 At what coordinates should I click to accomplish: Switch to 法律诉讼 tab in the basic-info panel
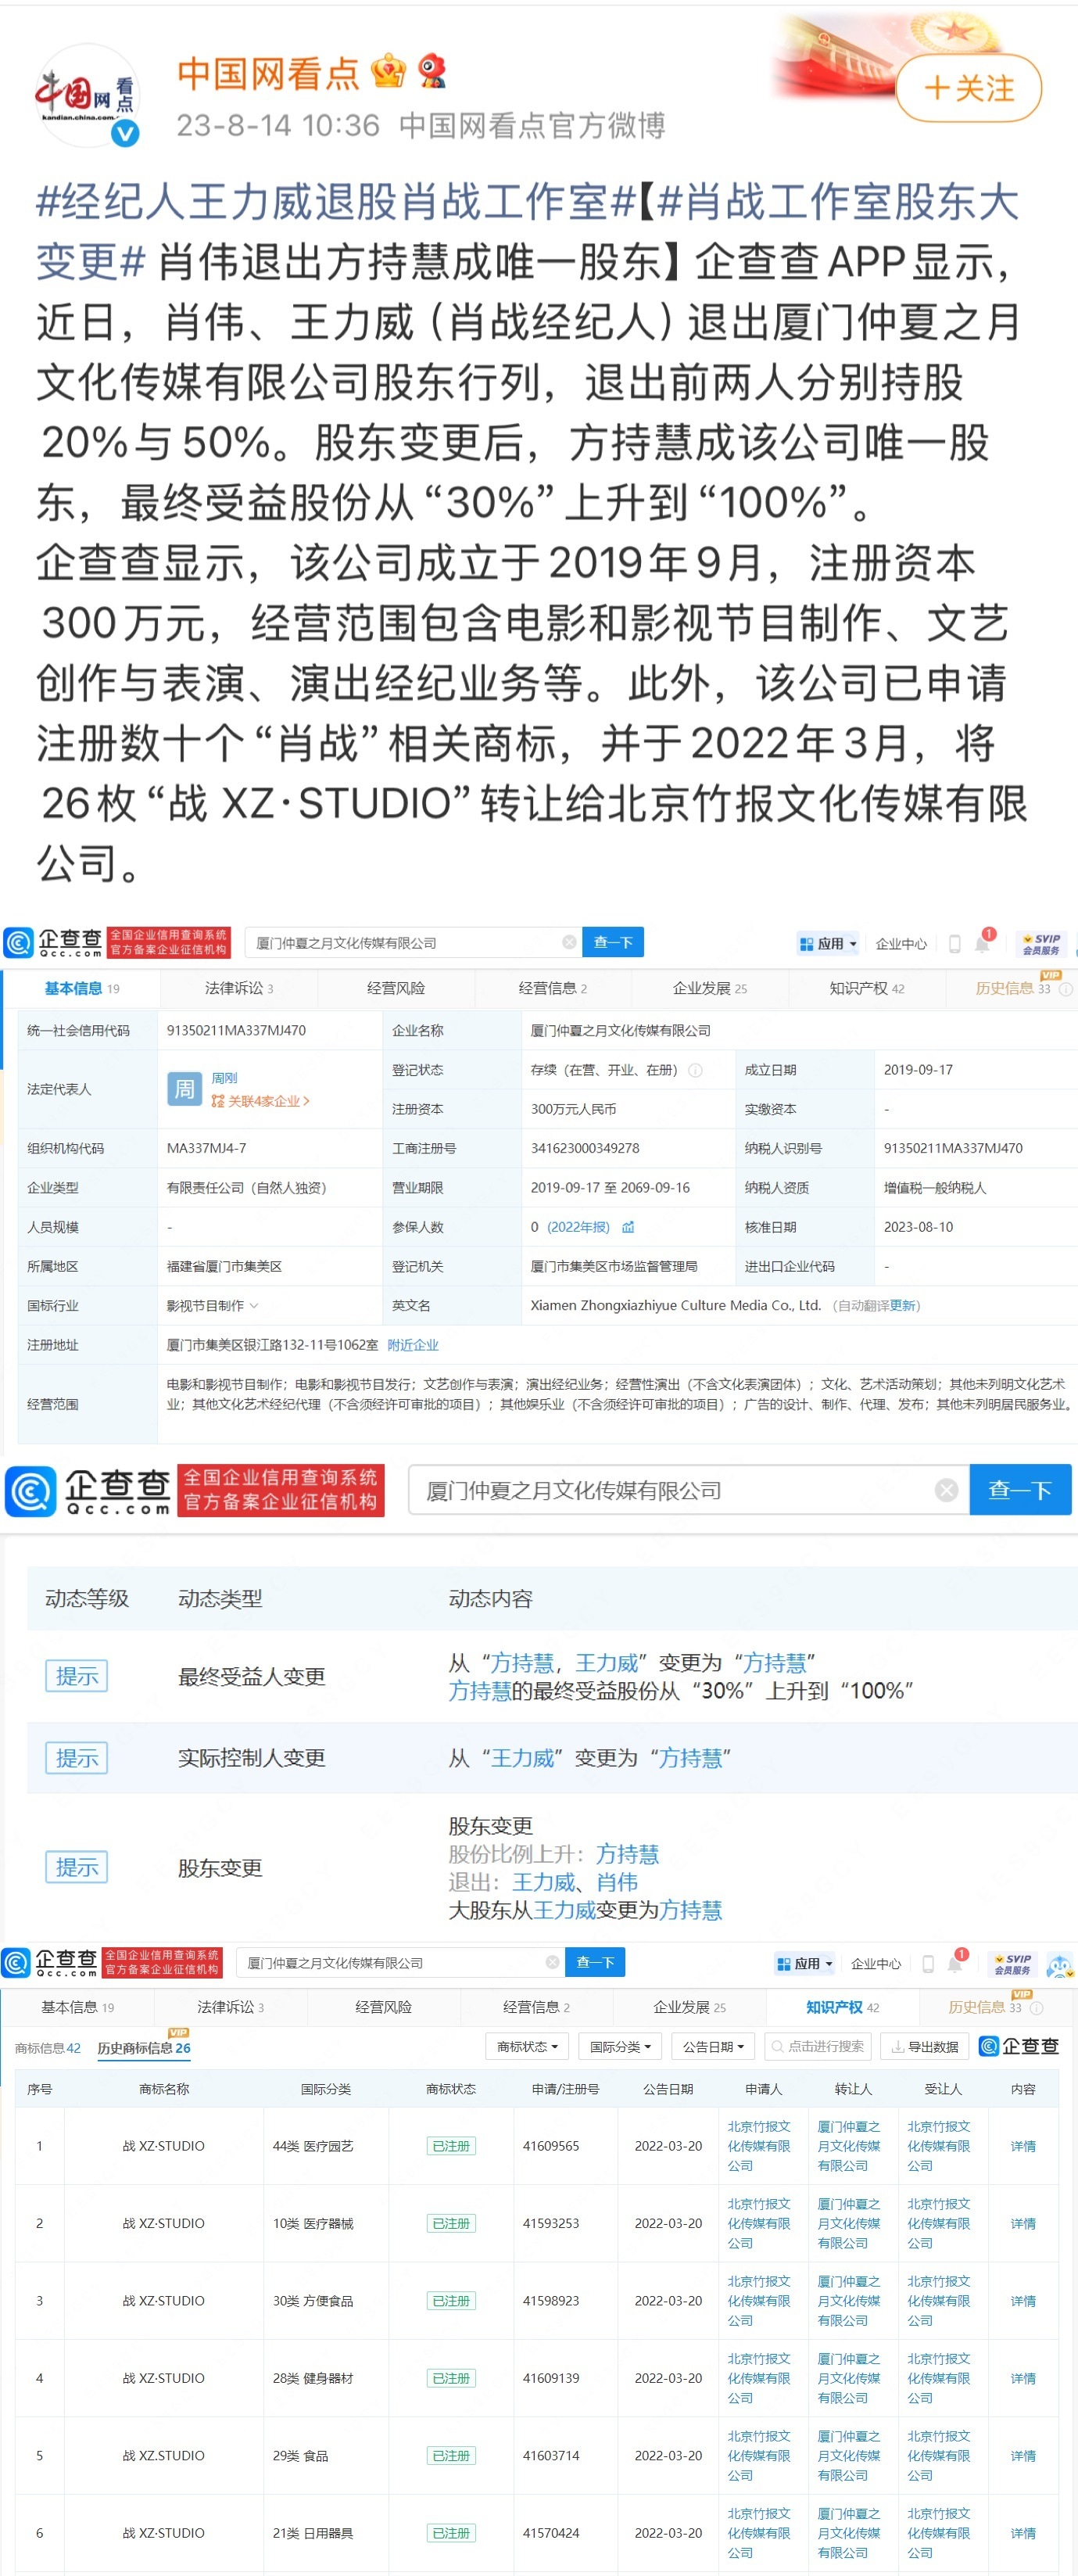[238, 988]
